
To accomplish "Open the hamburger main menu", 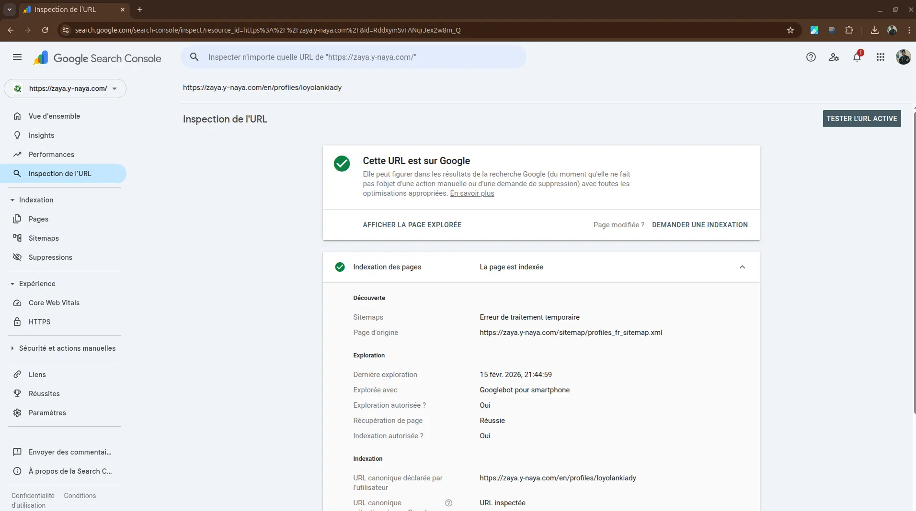I will (17, 57).
